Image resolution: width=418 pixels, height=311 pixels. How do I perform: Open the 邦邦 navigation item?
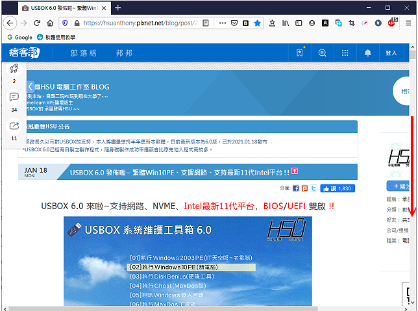point(124,53)
